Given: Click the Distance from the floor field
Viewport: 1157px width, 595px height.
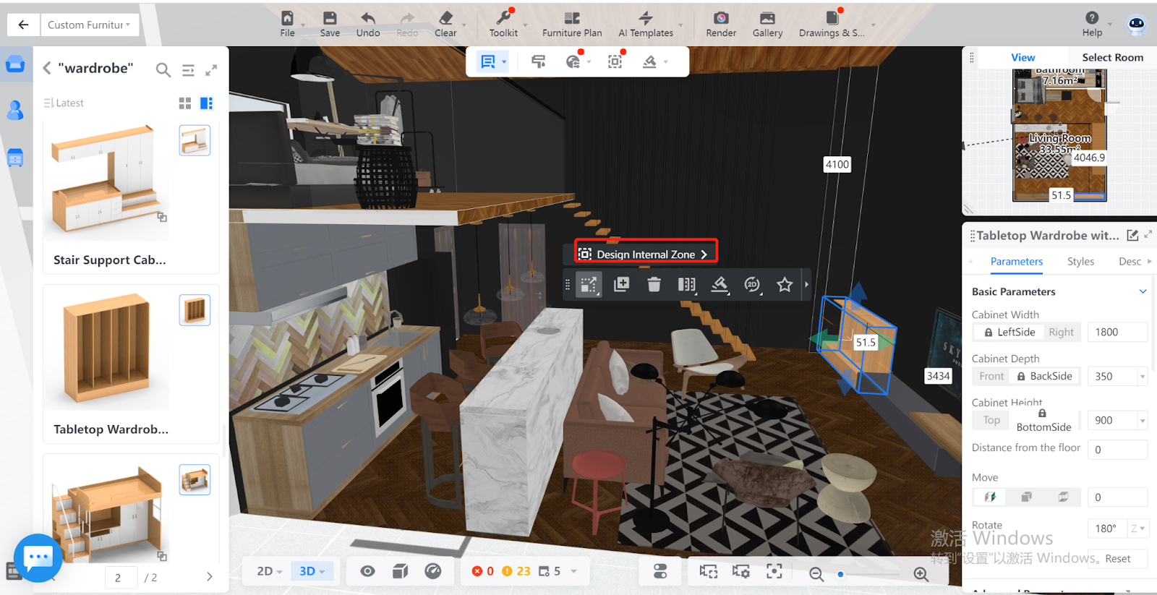Looking at the screenshot, I should (x=1117, y=450).
